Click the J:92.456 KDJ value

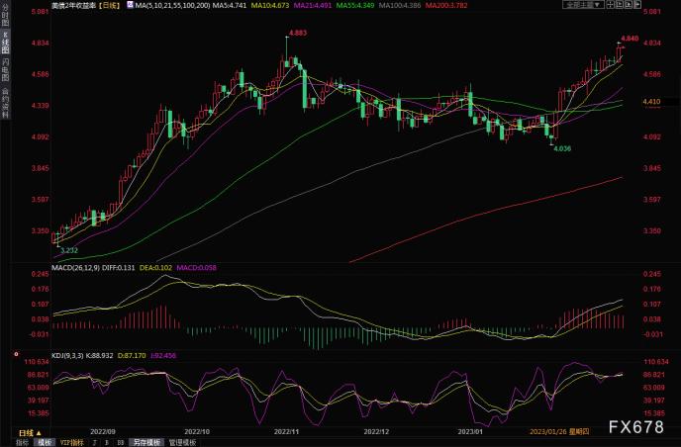pyautogui.click(x=163, y=355)
